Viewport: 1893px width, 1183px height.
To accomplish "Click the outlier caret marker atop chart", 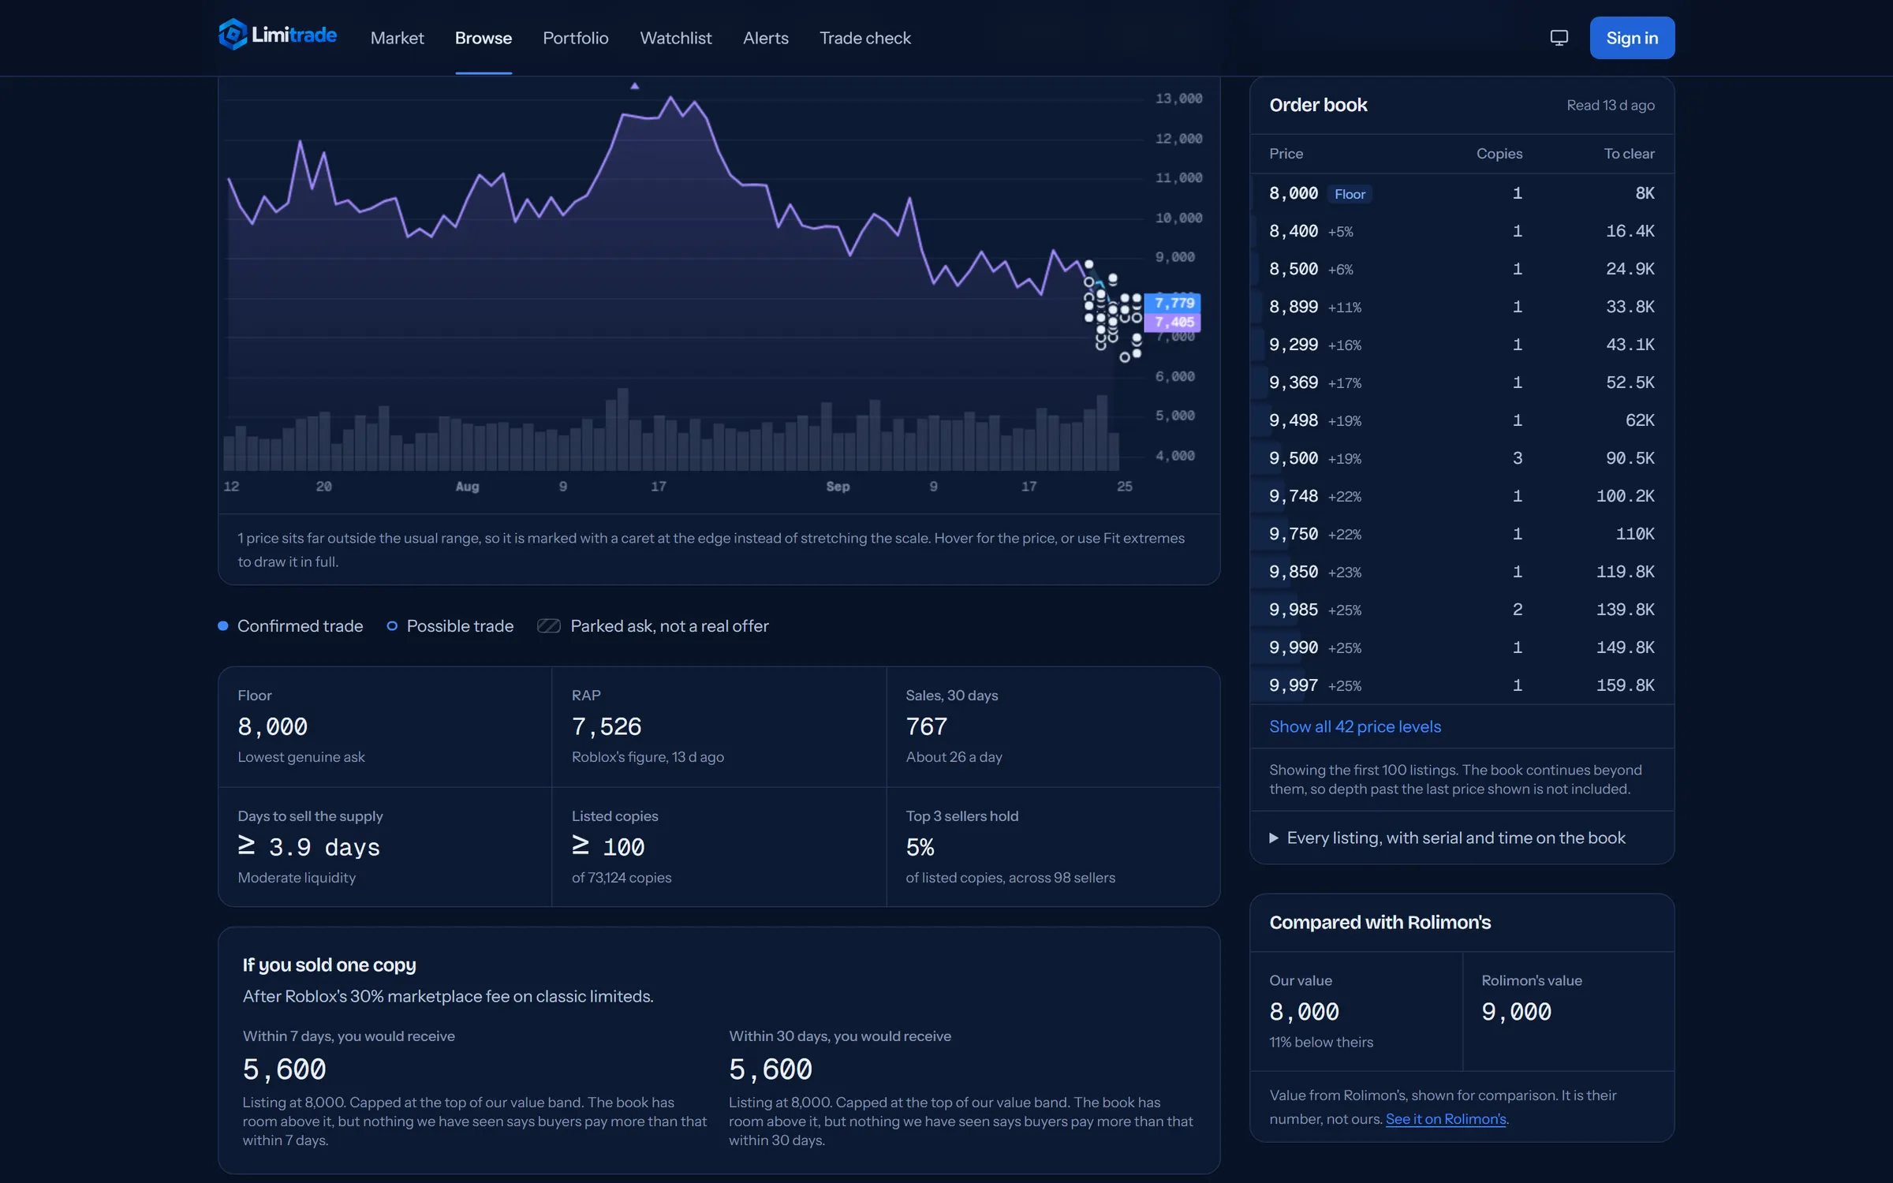I will [635, 86].
